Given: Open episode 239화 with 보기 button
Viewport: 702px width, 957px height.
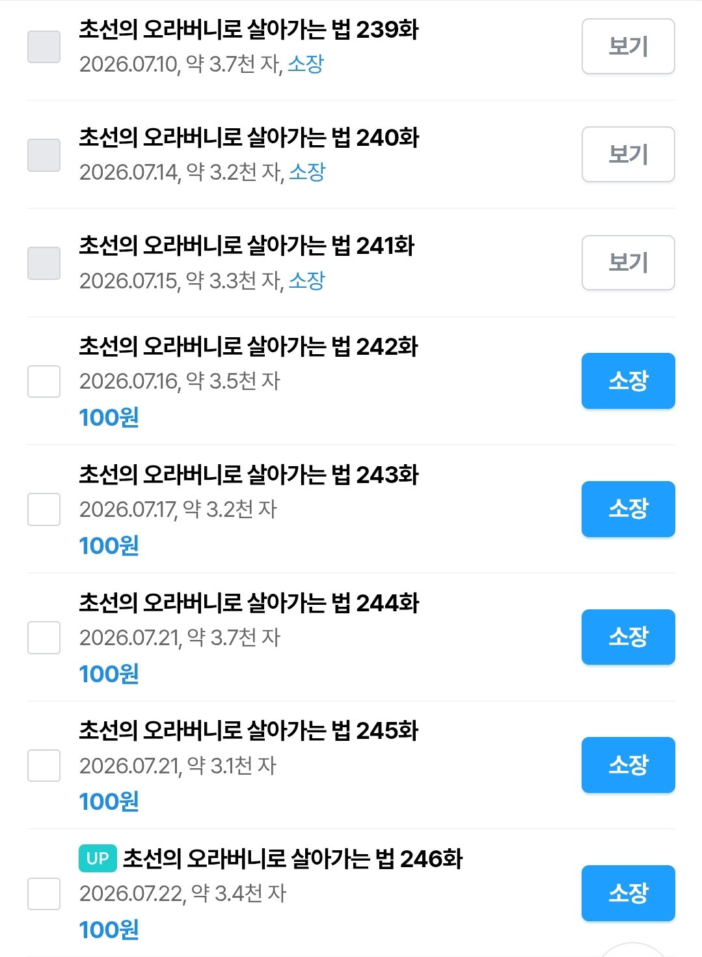Looking at the screenshot, I should coord(628,46).
